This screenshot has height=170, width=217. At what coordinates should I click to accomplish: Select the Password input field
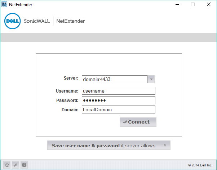(x=119, y=100)
